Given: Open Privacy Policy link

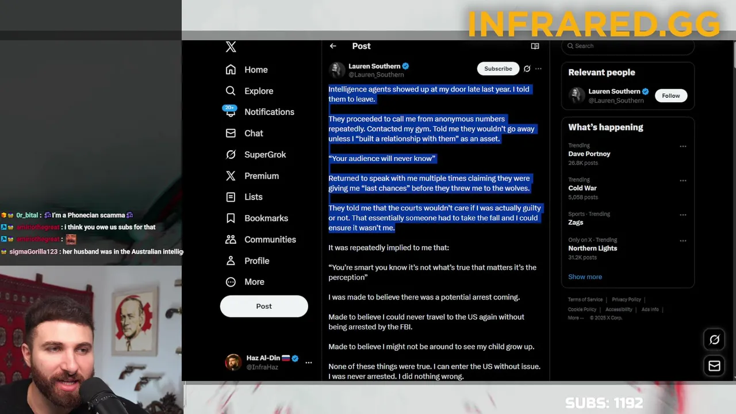Looking at the screenshot, I should [x=626, y=300].
